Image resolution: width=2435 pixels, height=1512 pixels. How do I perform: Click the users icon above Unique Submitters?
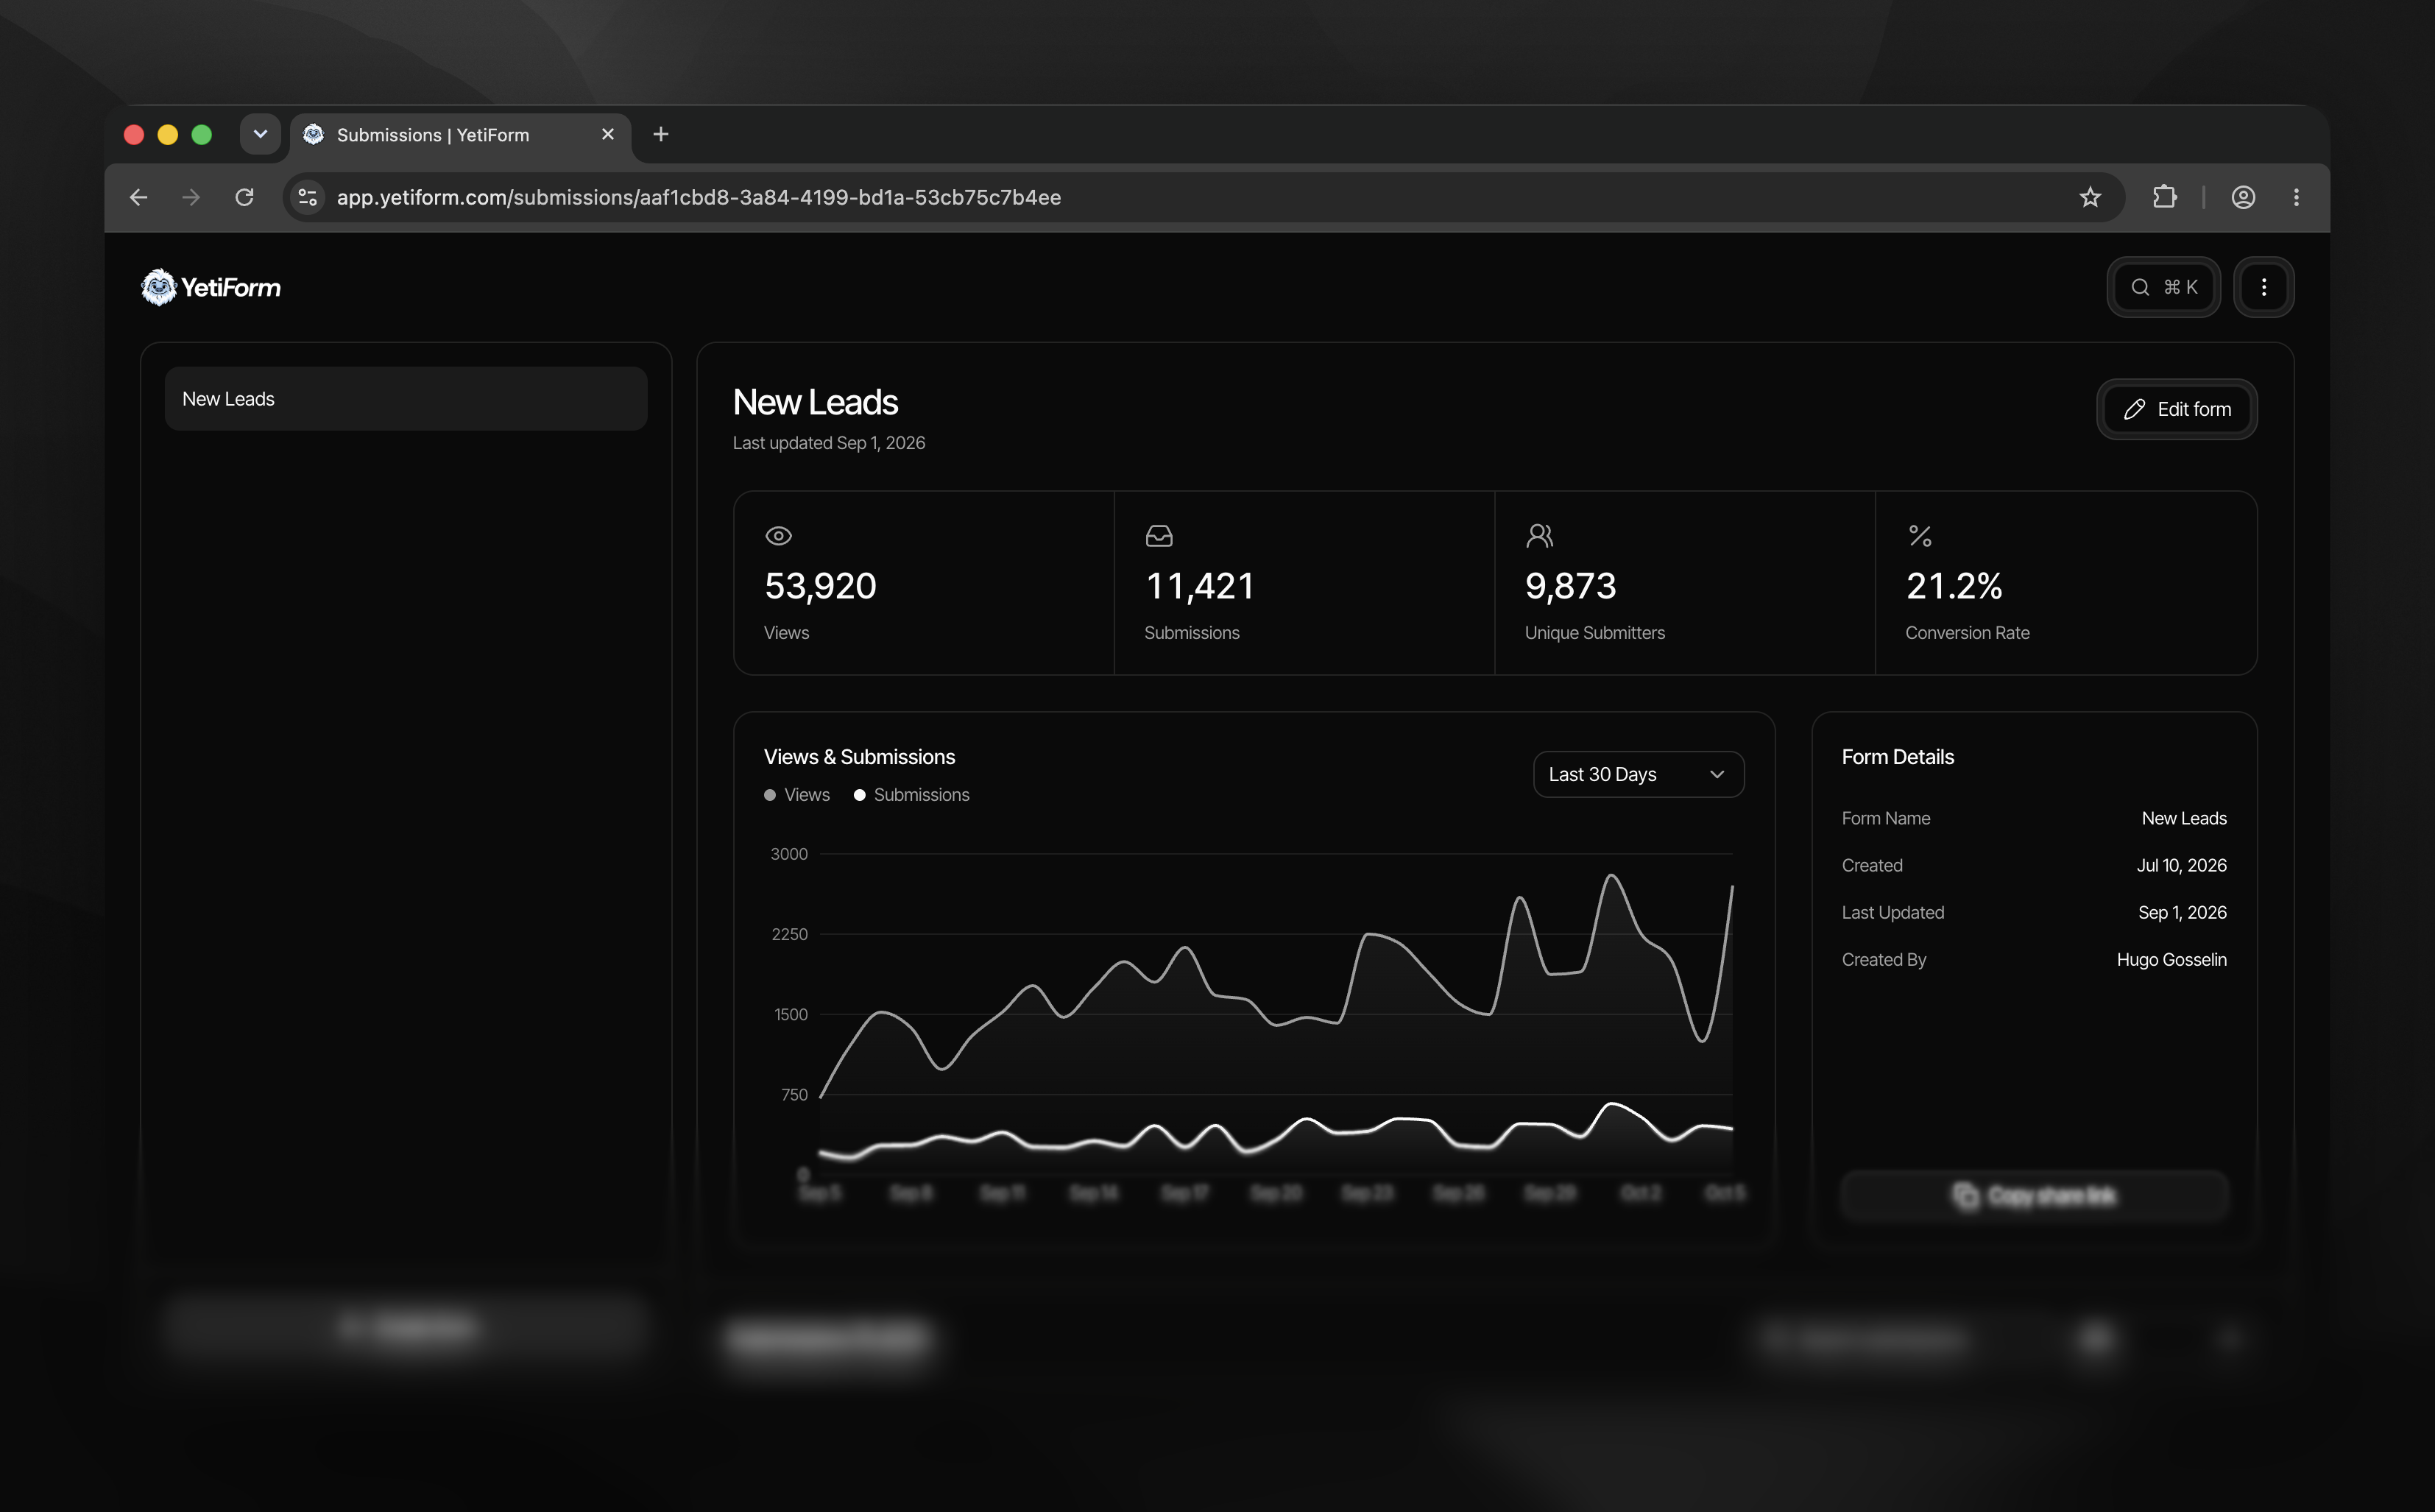click(x=1539, y=536)
